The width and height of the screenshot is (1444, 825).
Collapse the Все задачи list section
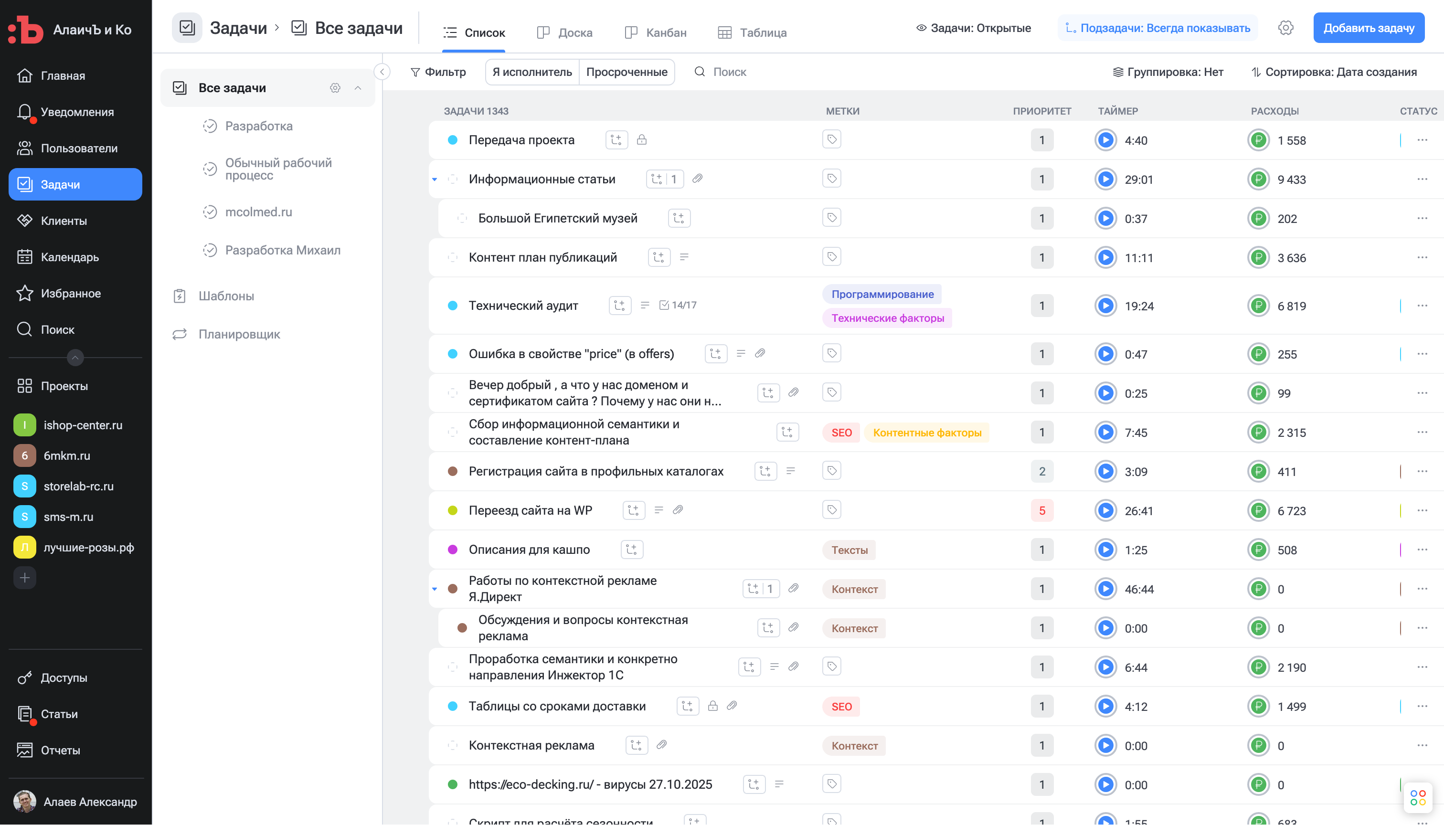[x=358, y=88]
